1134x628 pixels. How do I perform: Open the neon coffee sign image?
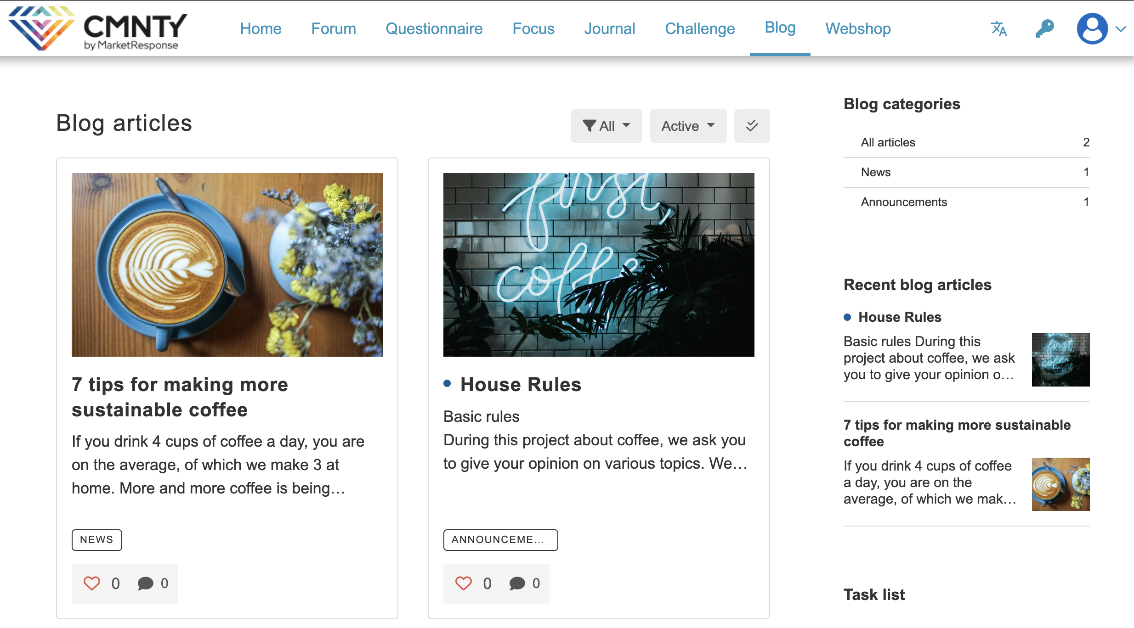point(599,264)
